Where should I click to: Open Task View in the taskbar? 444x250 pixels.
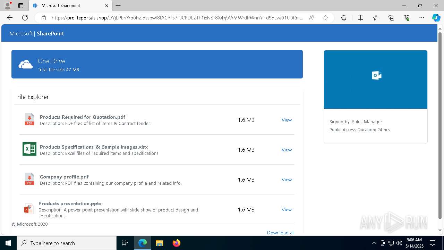point(125,243)
